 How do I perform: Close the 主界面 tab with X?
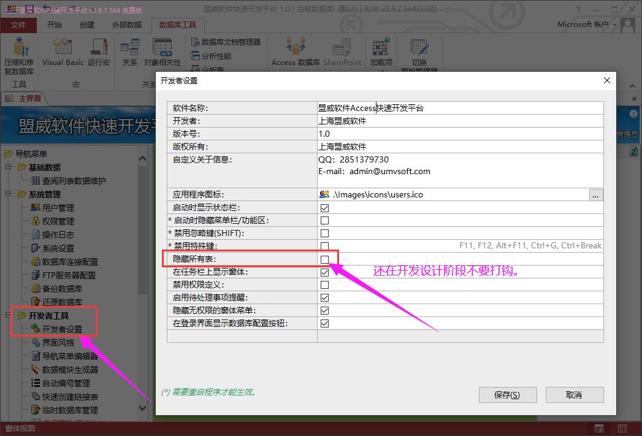(x=634, y=99)
